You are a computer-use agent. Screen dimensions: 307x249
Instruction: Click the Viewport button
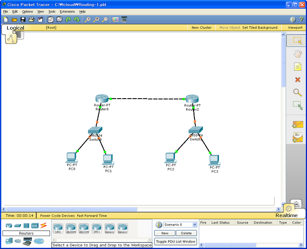[295, 28]
